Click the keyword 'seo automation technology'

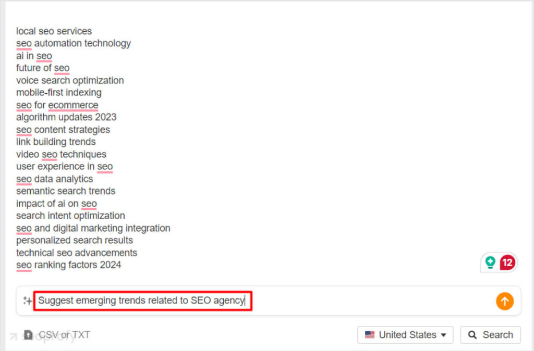pos(73,44)
